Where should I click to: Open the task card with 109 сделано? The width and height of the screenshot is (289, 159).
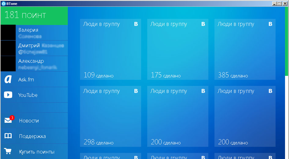pyautogui.click(x=111, y=49)
